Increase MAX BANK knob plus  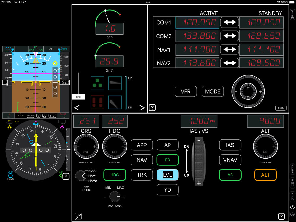(124, 197)
